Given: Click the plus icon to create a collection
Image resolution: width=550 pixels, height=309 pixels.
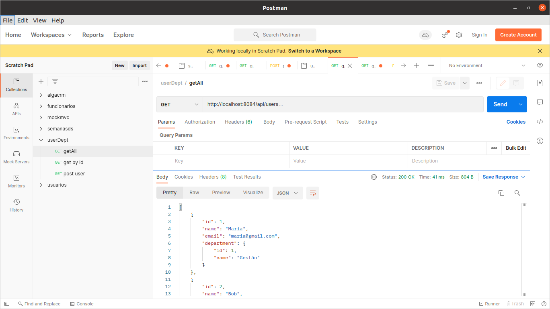Looking at the screenshot, I should [41, 81].
